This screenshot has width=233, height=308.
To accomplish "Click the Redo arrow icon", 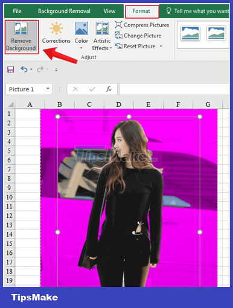I will [x=40, y=69].
